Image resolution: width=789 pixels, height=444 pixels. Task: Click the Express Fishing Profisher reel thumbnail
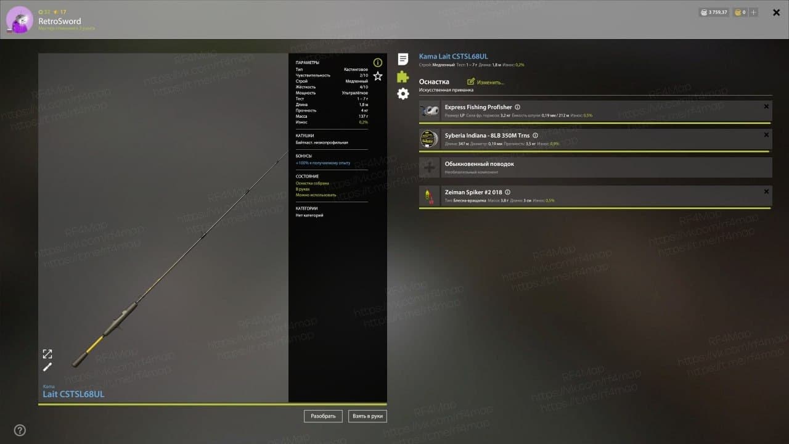tap(430, 111)
